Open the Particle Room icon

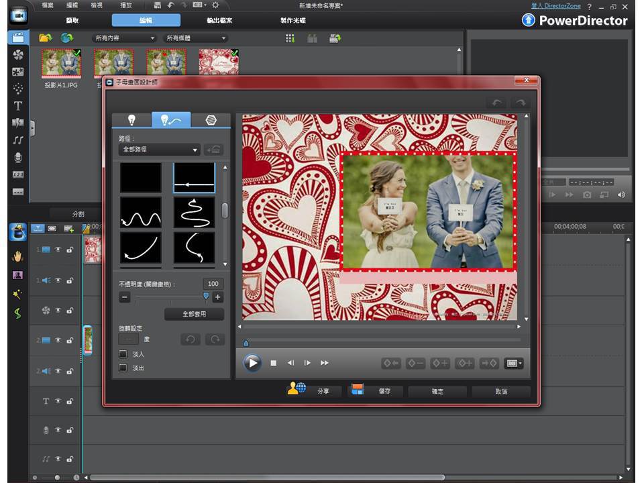point(18,89)
